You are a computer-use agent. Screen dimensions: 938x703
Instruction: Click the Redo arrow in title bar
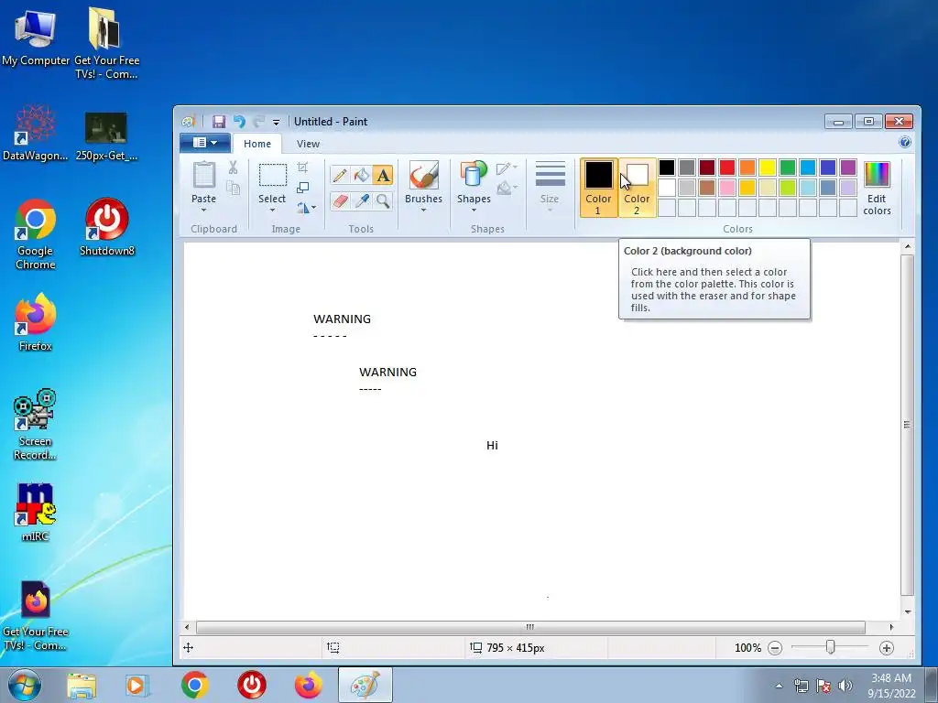pyautogui.click(x=258, y=122)
